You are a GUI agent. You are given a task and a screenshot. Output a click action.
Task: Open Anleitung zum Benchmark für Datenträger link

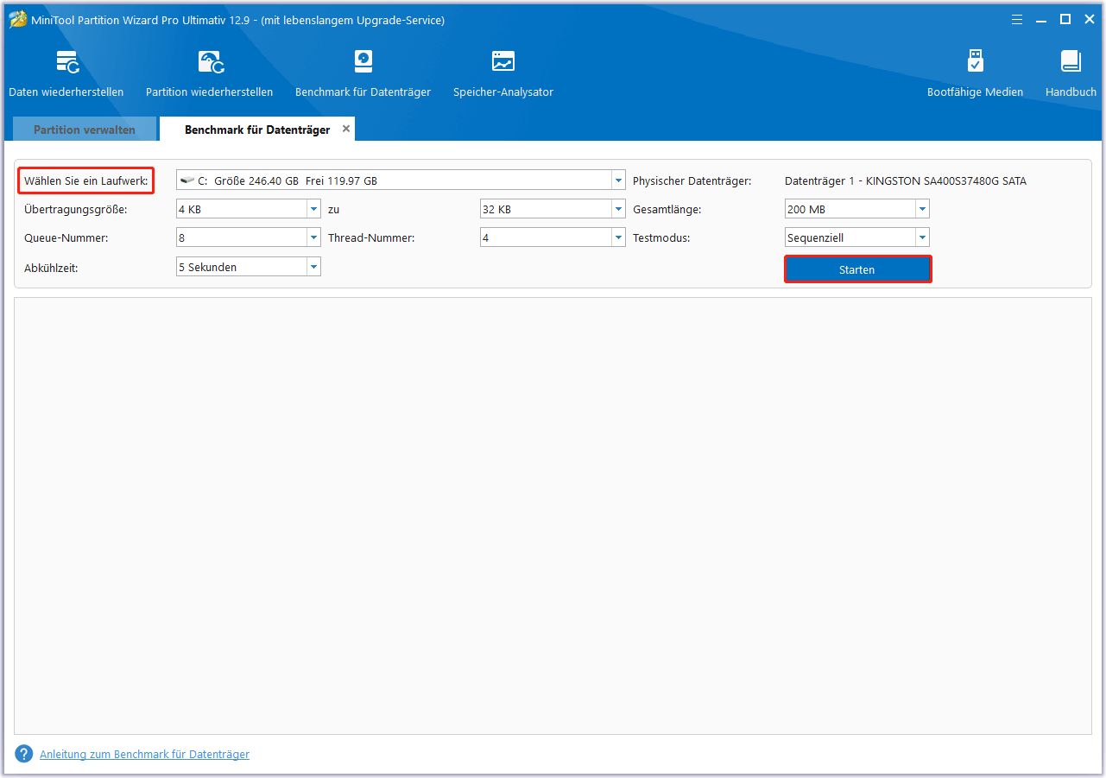point(144,754)
